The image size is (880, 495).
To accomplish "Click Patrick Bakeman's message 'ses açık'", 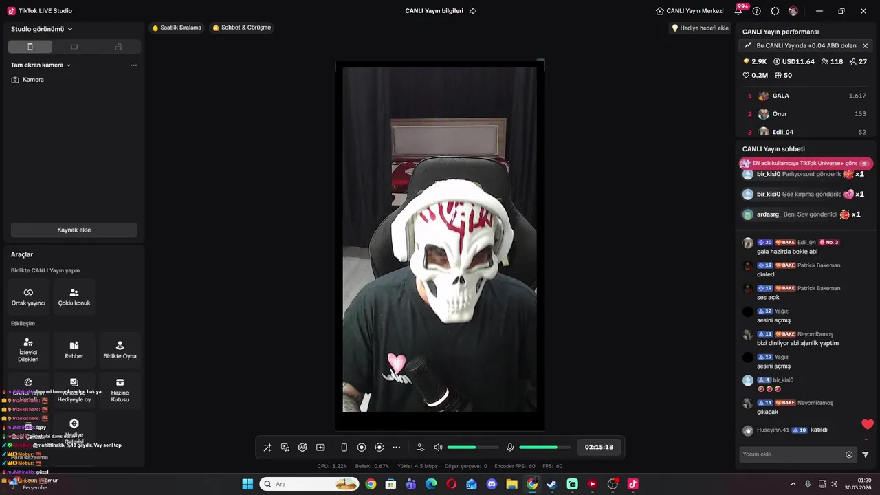I will tap(768, 298).
